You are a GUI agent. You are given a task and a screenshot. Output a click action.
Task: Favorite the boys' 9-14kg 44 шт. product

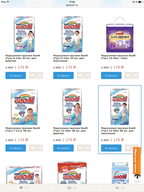80,75
